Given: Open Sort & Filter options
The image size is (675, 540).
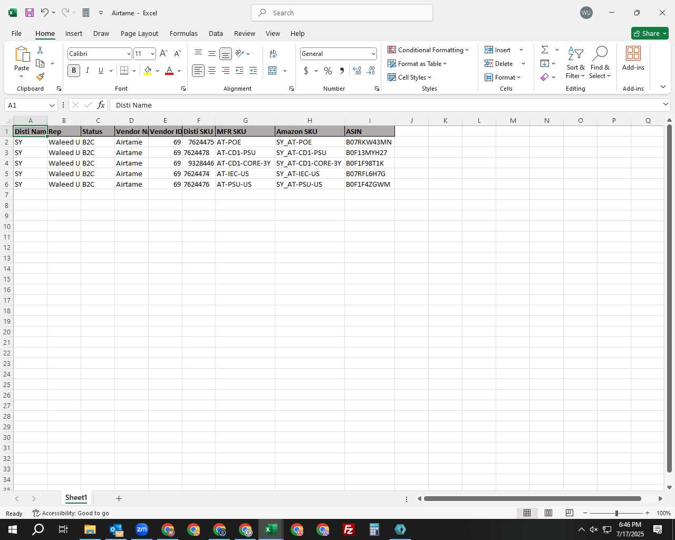Looking at the screenshot, I should (x=576, y=63).
